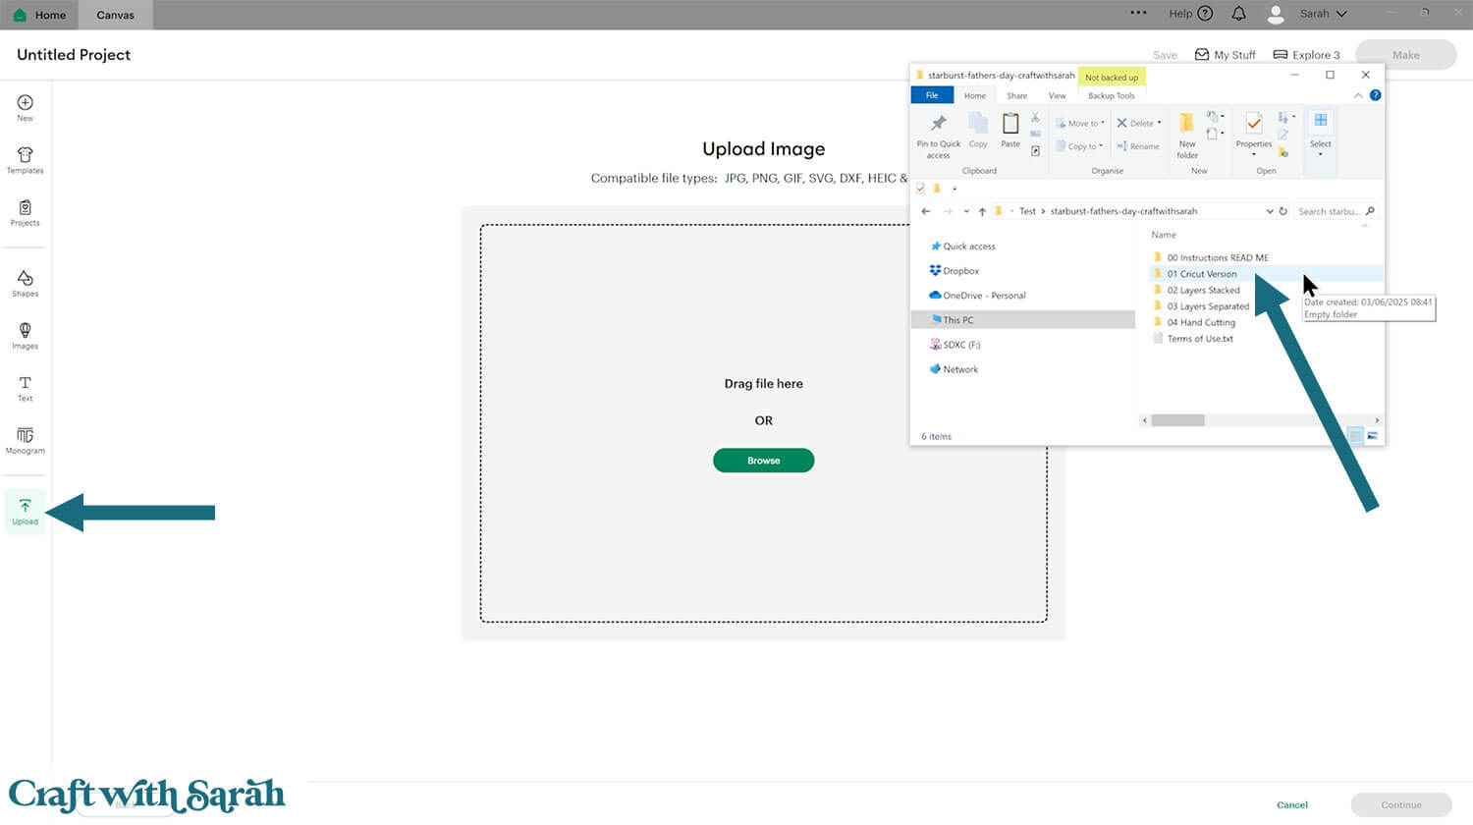
Task: Click New folder in Explorer ribbon
Action: tap(1187, 136)
